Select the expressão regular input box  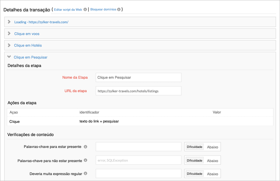pos(138,174)
